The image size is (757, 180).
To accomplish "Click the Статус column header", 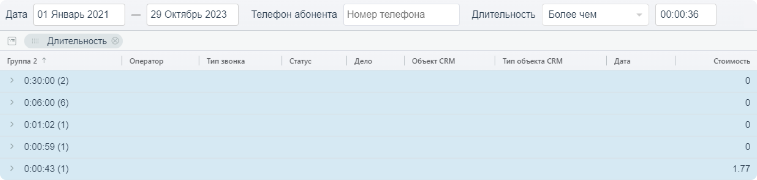I will tap(300, 61).
